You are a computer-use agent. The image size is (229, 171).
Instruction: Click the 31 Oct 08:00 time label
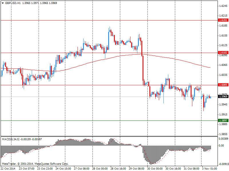point(192,169)
